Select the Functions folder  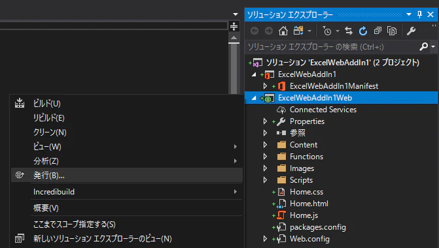click(x=306, y=157)
